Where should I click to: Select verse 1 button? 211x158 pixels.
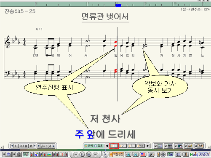pyautogui.click(x=114, y=146)
